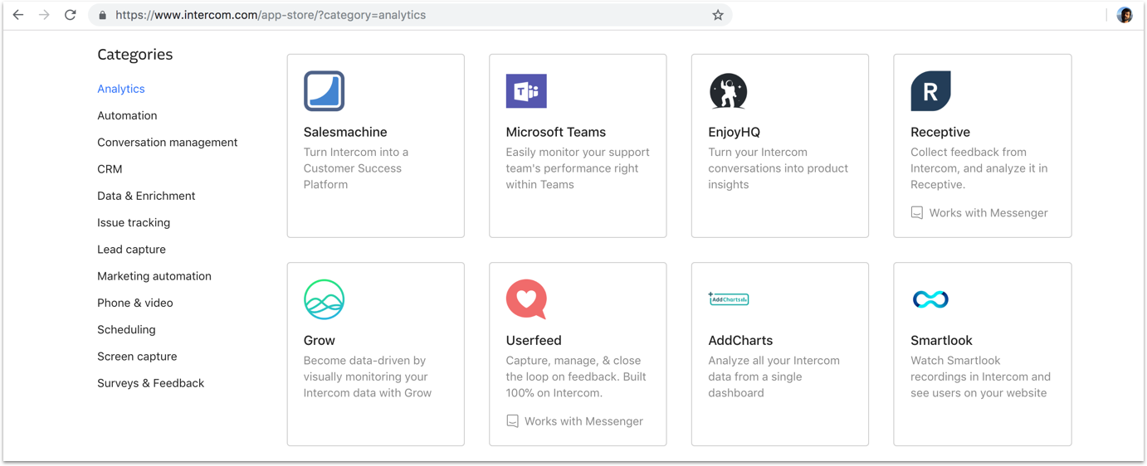Open the AddCharts app title

(x=740, y=340)
